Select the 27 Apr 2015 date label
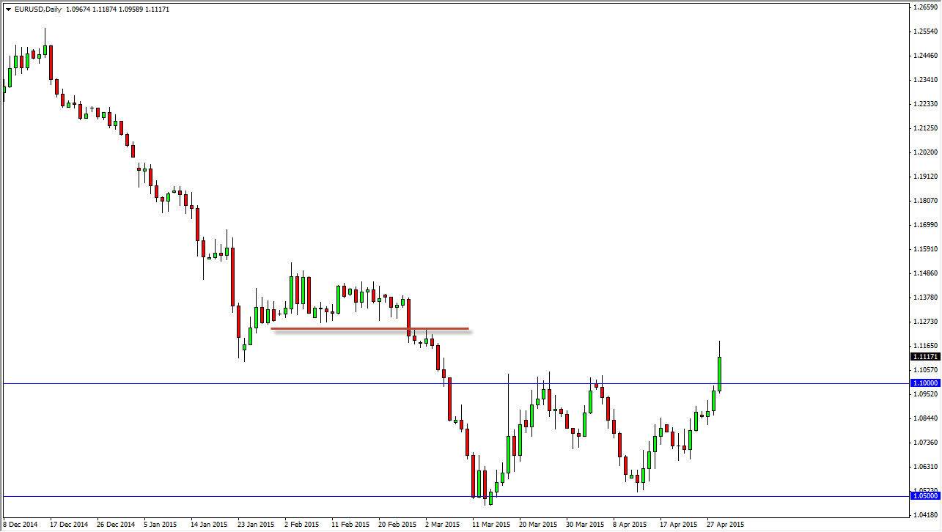 click(x=726, y=525)
